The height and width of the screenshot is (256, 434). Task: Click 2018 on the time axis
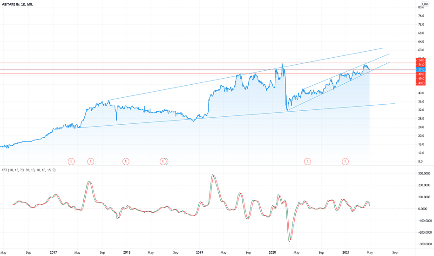point(127,252)
